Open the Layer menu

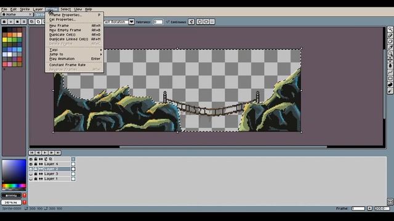pyautogui.click(x=38, y=9)
